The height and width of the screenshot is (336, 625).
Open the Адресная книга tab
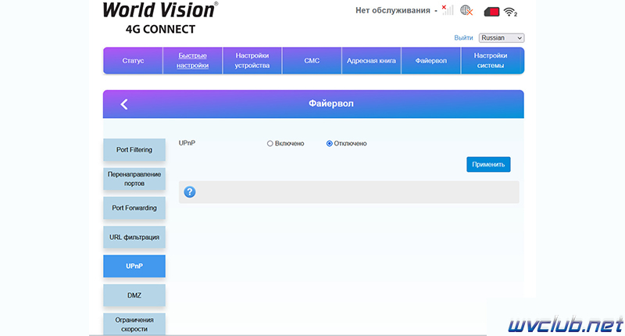click(371, 61)
